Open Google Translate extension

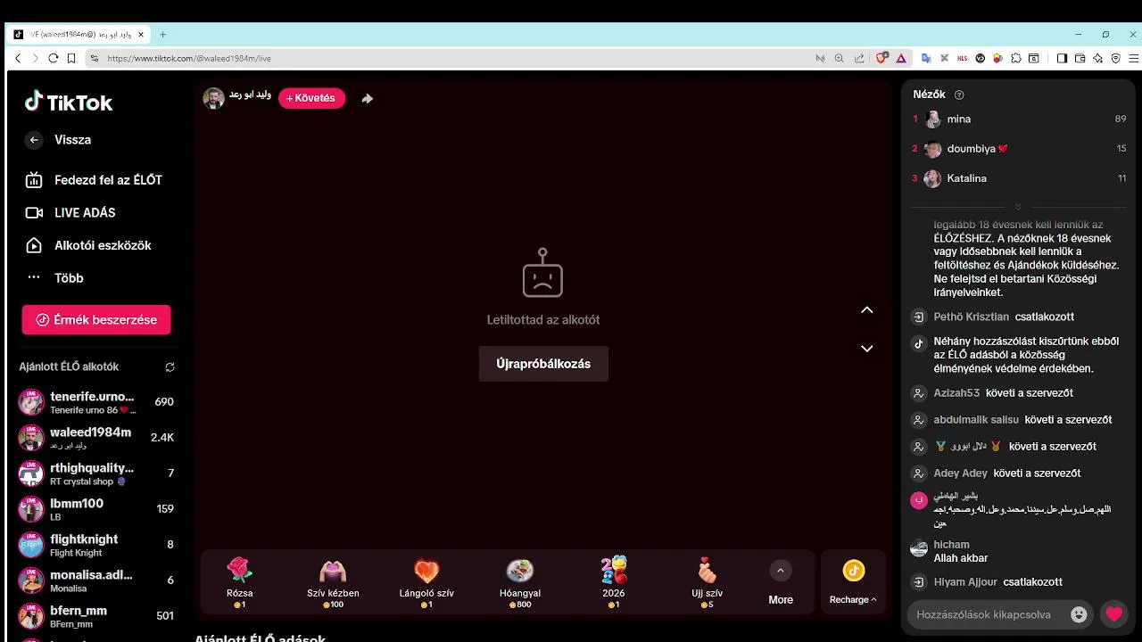[926, 58]
